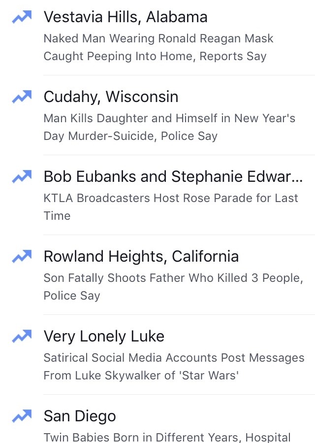Viewport: 315px width, 443px height.
Task: Read the Satirical Social Media Accounts story
Action: pos(174,367)
